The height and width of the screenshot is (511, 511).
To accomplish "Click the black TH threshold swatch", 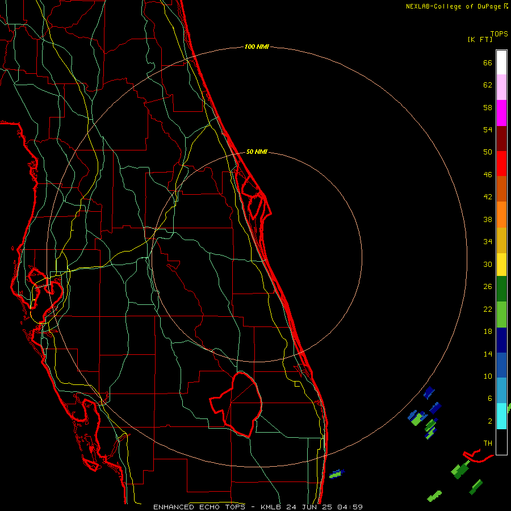I will tap(501, 442).
